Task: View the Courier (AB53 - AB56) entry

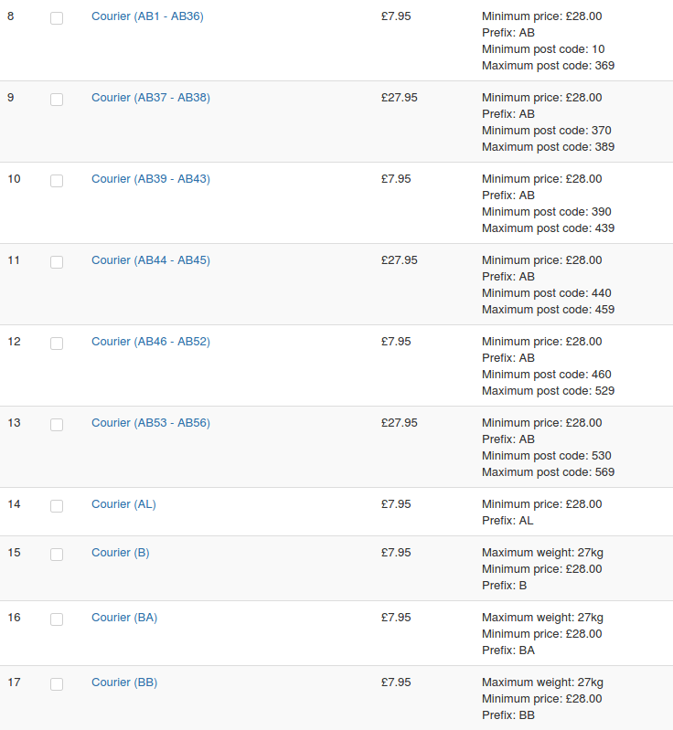Action: coord(151,423)
